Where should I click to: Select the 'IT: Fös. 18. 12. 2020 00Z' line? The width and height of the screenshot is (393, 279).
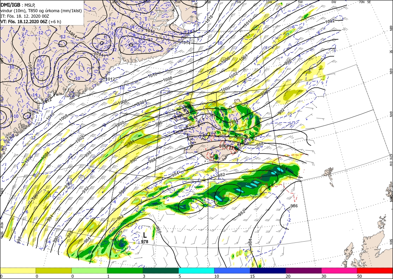point(24,16)
